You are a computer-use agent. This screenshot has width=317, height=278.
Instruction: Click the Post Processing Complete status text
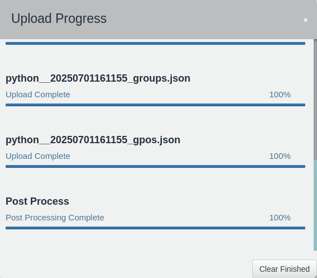click(55, 218)
